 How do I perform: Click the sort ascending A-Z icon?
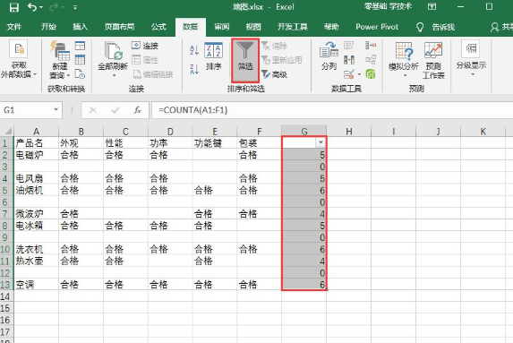tap(194, 50)
